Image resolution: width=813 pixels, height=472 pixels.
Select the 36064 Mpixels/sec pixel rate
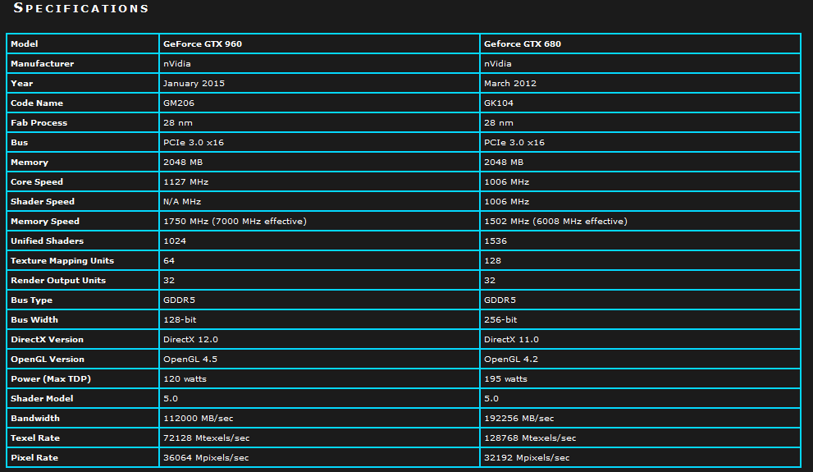coord(206,458)
